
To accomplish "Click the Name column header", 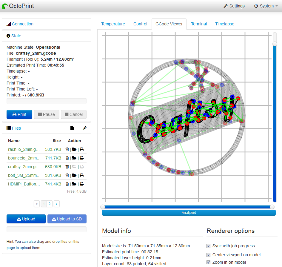I will [x=14, y=141].
